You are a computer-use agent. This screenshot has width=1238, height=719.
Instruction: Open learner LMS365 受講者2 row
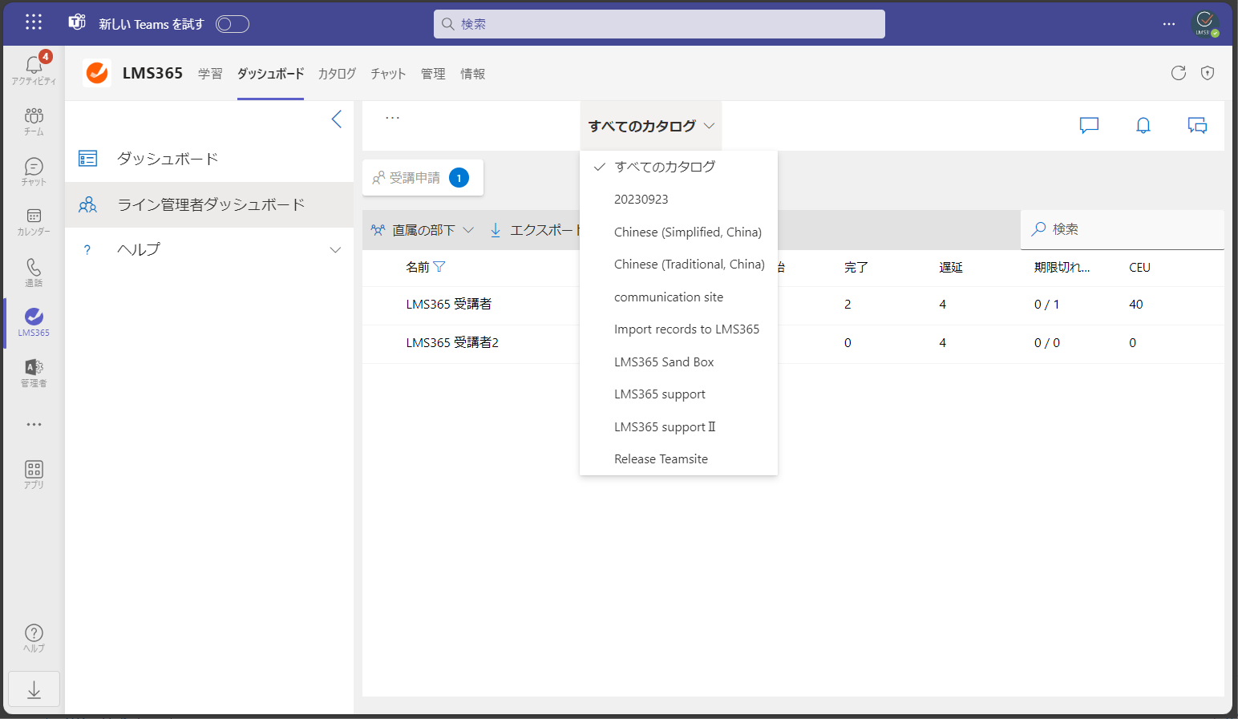point(452,342)
